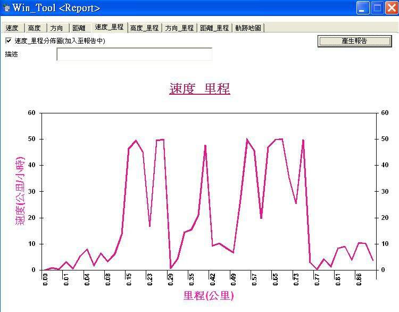Viewport: 399px width, 312px height.
Task: Select the 方向 tab
Action: (x=56, y=28)
